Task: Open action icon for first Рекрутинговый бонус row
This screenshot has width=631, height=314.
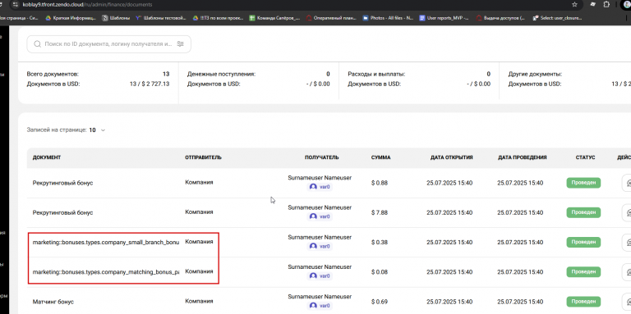Action: [x=627, y=183]
